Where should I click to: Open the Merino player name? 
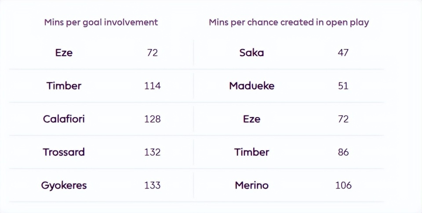point(251,185)
